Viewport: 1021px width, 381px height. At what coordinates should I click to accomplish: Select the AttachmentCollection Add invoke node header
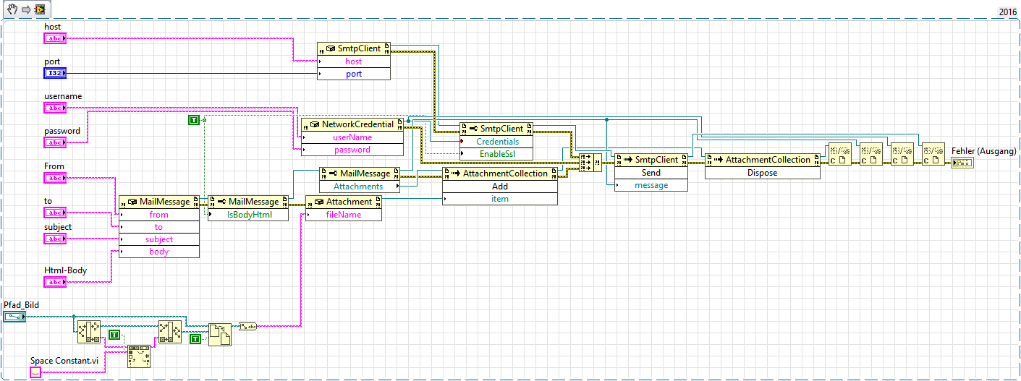500,174
